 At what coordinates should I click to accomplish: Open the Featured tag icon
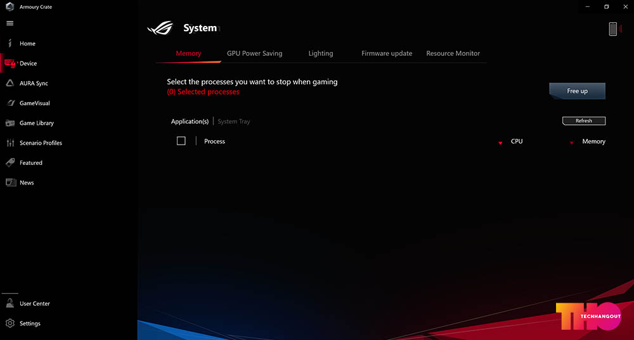tap(11, 162)
